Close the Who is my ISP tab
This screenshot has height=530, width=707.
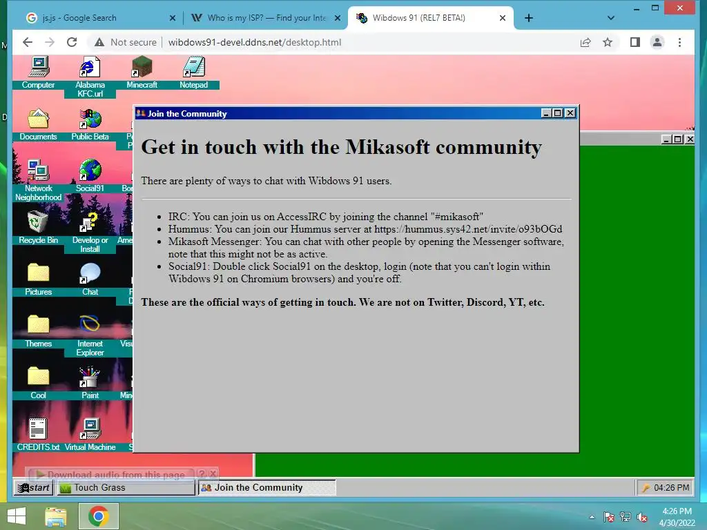pos(337,18)
